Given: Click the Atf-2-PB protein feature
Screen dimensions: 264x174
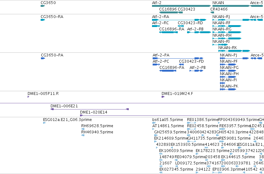Looking at the screenshot, I should 196,71.
